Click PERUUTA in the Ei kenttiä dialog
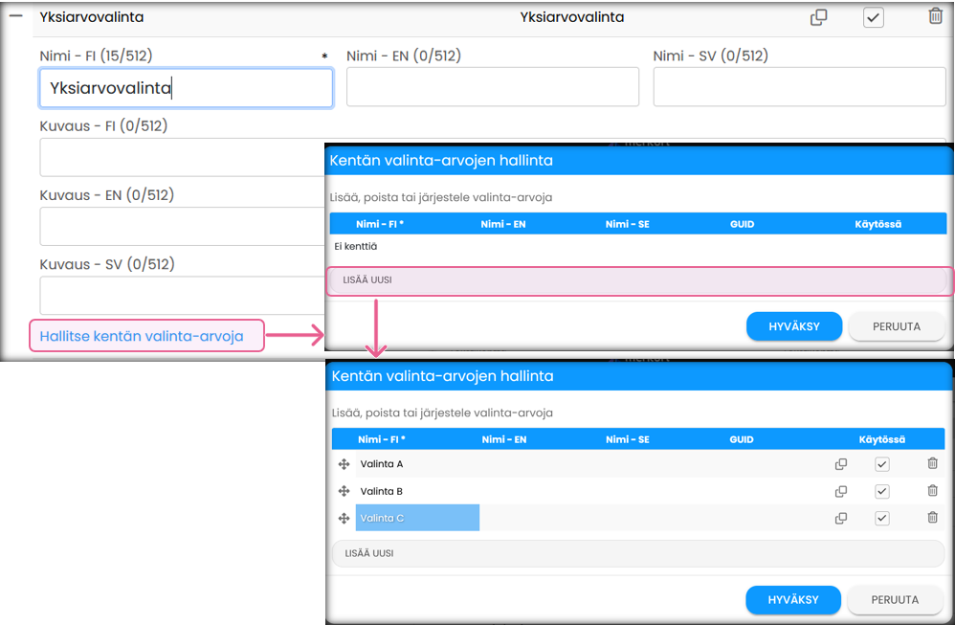The image size is (955, 625). pos(896,326)
